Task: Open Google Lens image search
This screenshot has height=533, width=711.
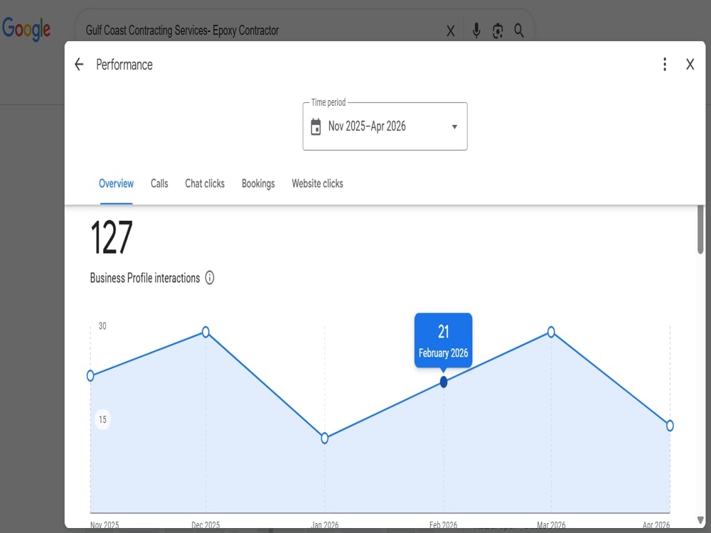Action: (498, 31)
